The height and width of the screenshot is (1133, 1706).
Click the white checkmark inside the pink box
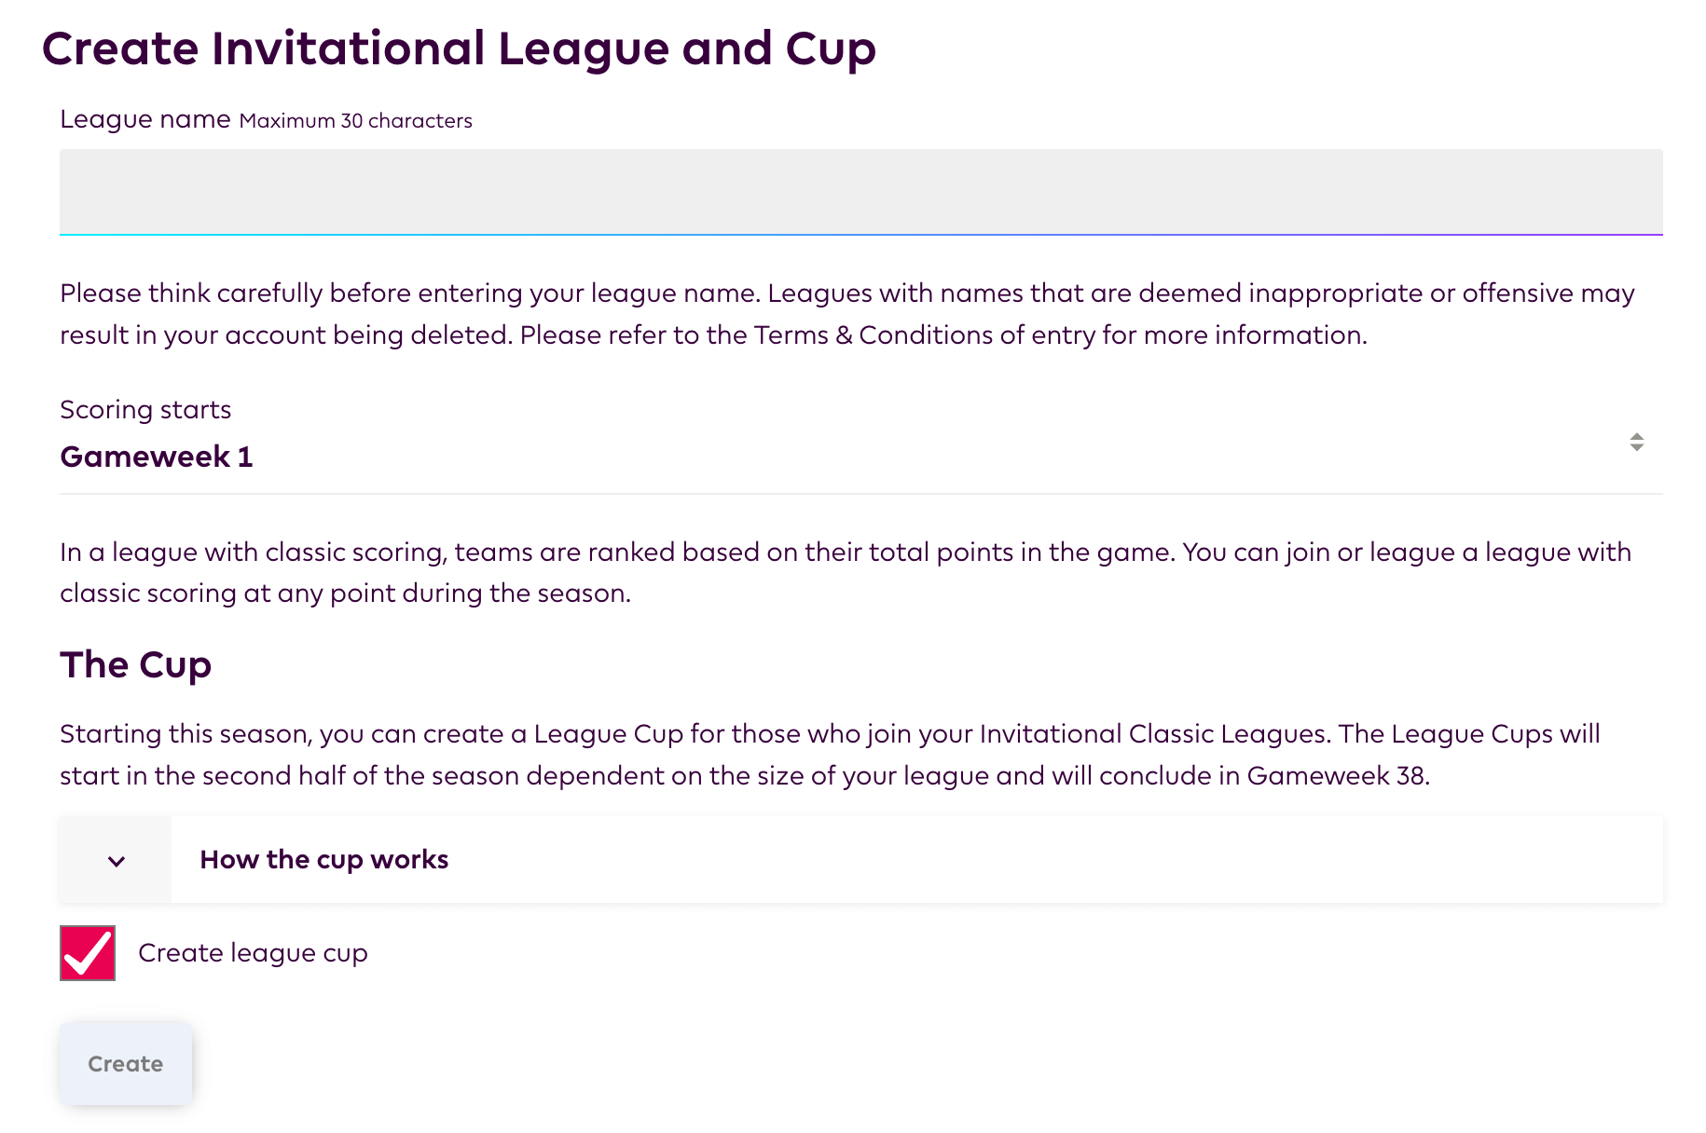point(89,954)
